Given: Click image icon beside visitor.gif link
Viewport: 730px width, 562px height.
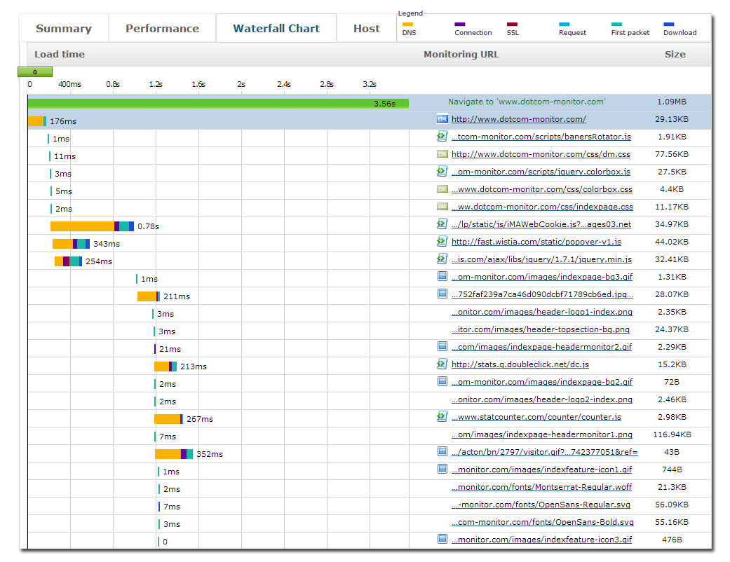Looking at the screenshot, I should pyautogui.click(x=442, y=451).
